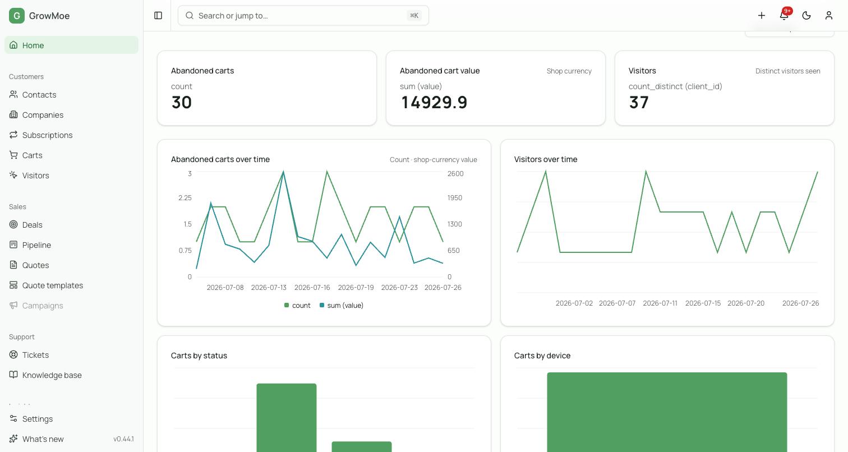This screenshot has width=848, height=452.
Task: Click the Abandoned carts over time title
Action: [220, 159]
